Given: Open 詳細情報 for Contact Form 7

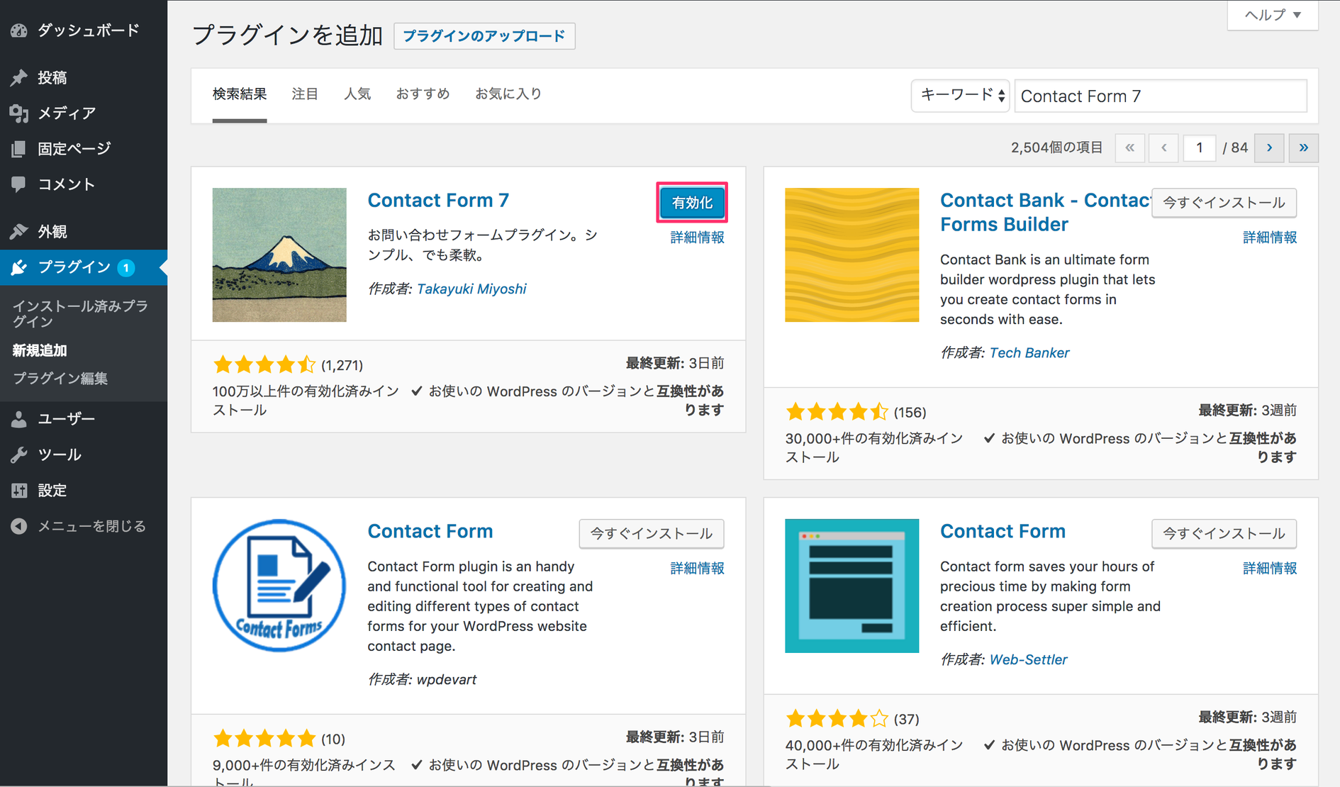Looking at the screenshot, I should click(697, 238).
